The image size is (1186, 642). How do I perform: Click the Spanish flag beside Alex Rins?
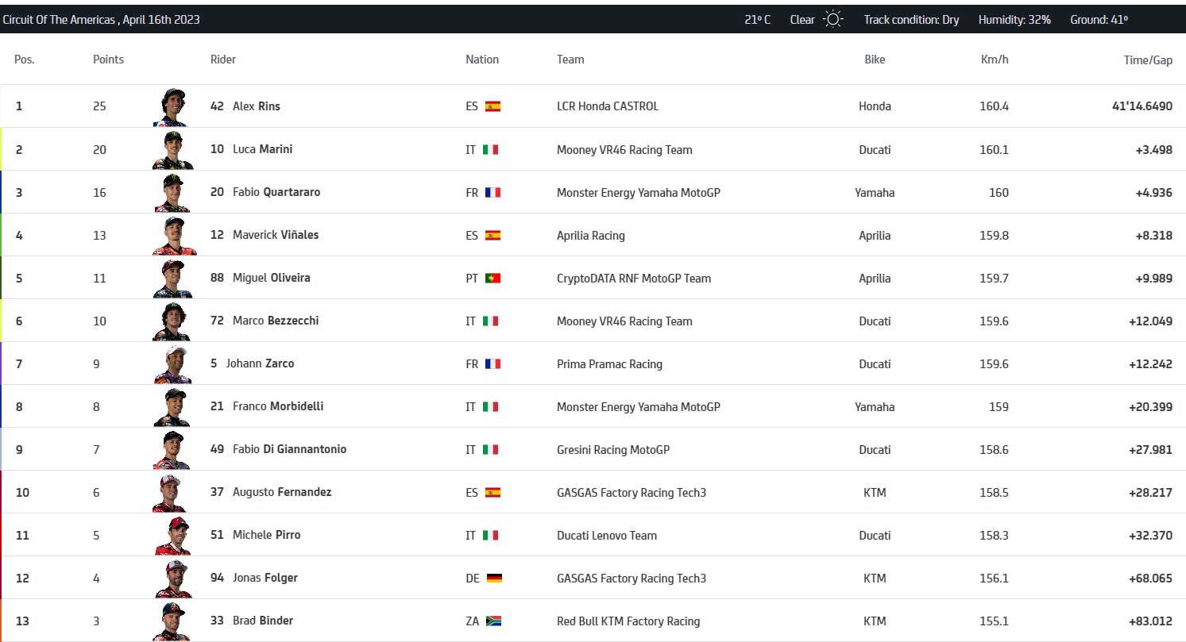[493, 106]
